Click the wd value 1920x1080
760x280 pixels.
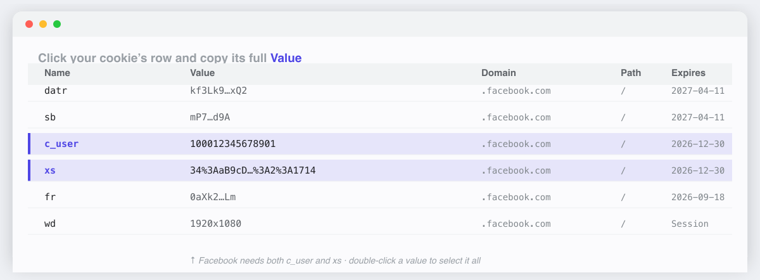coord(215,224)
